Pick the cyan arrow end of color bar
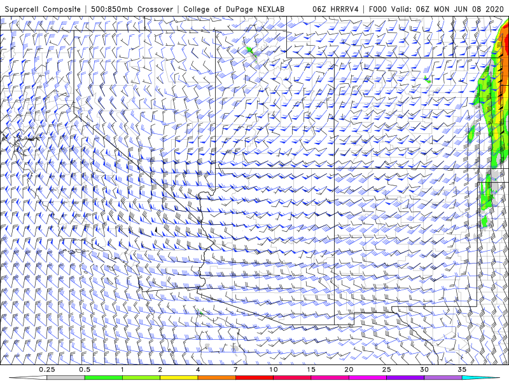The width and height of the screenshot is (509, 381). [480, 378]
